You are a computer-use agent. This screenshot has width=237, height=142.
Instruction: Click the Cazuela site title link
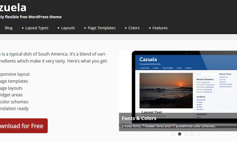(x=13, y=7)
